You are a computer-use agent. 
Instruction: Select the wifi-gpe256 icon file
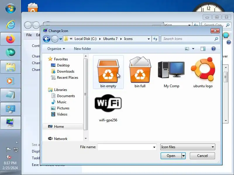(108, 108)
